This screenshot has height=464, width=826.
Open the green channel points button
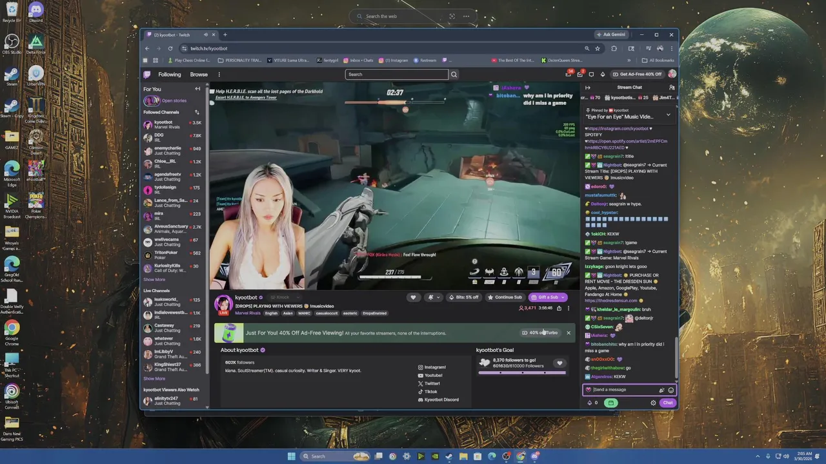(610, 403)
